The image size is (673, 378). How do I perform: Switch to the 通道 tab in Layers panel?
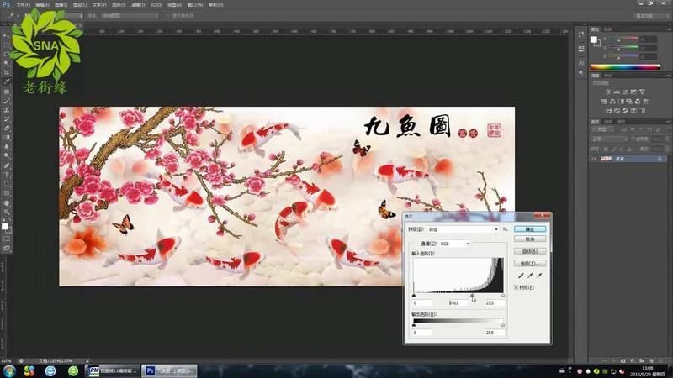[x=608, y=122]
